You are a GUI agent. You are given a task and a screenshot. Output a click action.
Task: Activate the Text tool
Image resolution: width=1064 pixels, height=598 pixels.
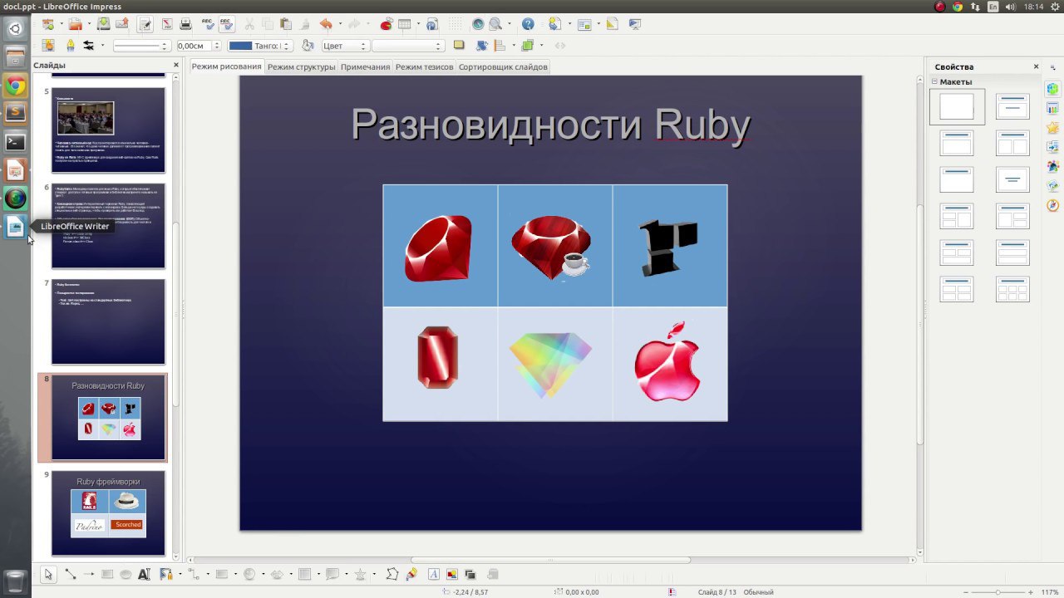point(144,574)
